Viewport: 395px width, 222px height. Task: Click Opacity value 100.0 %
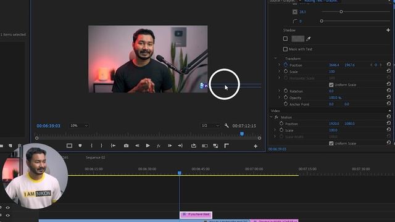click(x=335, y=97)
